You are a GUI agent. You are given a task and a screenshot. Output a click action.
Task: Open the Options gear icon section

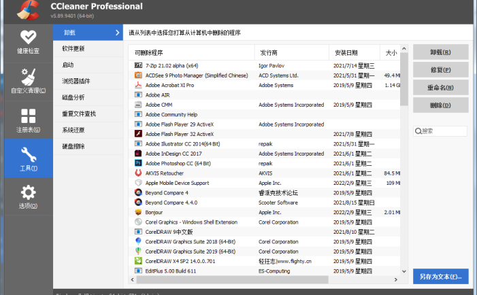[x=29, y=196]
